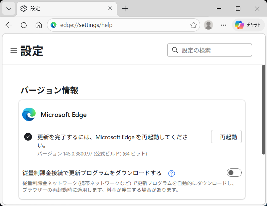The width and height of the screenshot is (267, 206).
Task: Click the 設定の検索 search field
Action: [x=209, y=50]
